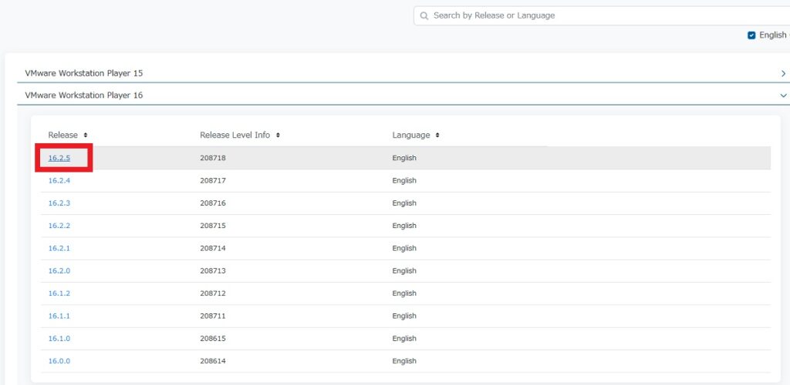This screenshot has width=790, height=385.
Task: Click the VMware Workstation Player 16 header title
Action: click(x=83, y=95)
